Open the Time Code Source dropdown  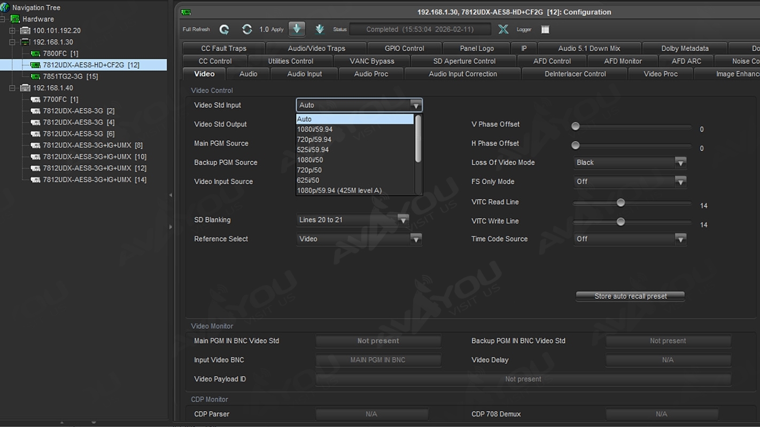tap(680, 239)
